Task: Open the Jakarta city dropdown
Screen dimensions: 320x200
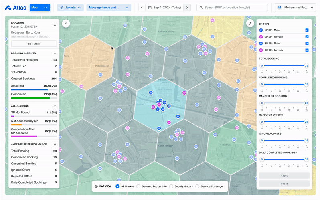Action: [x=70, y=8]
